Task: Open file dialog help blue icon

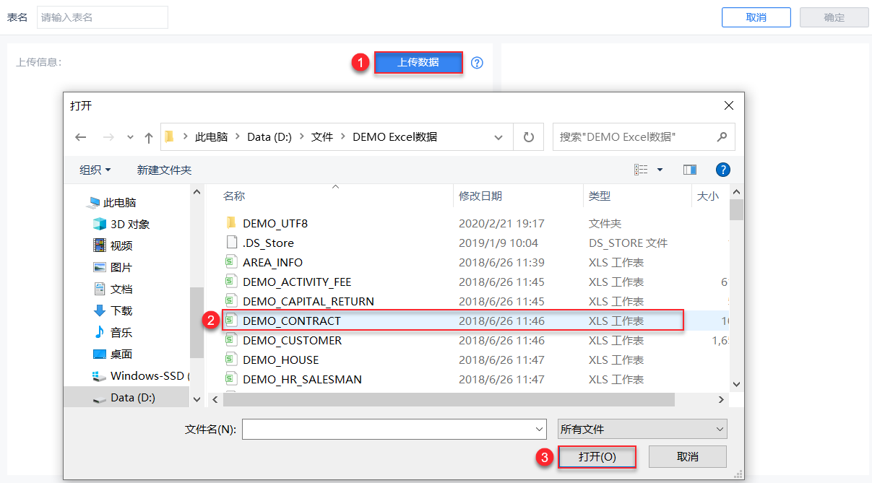Action: [722, 170]
